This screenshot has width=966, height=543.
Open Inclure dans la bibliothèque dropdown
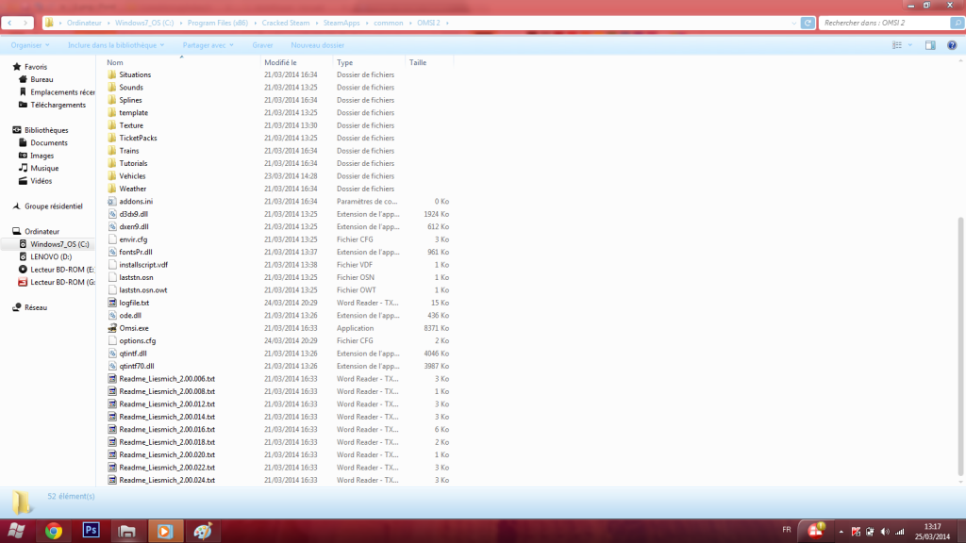(116, 45)
